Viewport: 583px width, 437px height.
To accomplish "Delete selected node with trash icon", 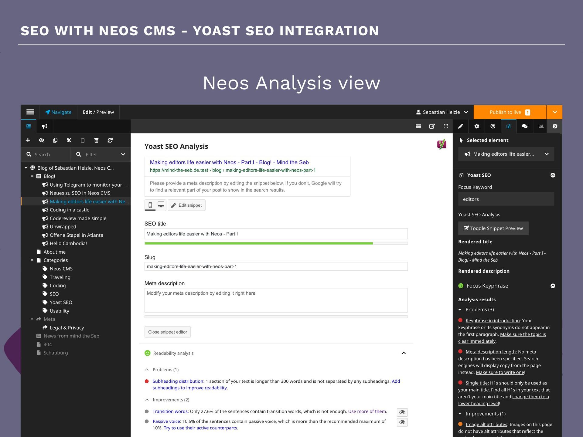I will click(96, 140).
